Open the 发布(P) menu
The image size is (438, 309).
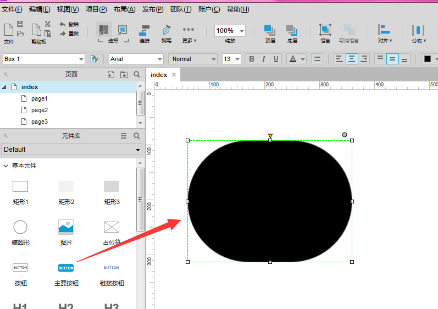pyautogui.click(x=153, y=9)
